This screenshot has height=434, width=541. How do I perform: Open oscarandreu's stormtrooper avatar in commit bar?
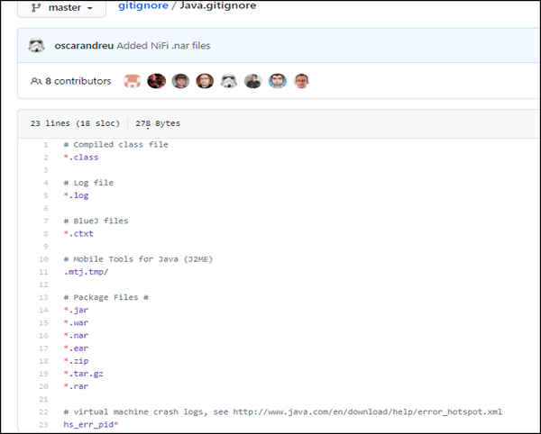36,45
